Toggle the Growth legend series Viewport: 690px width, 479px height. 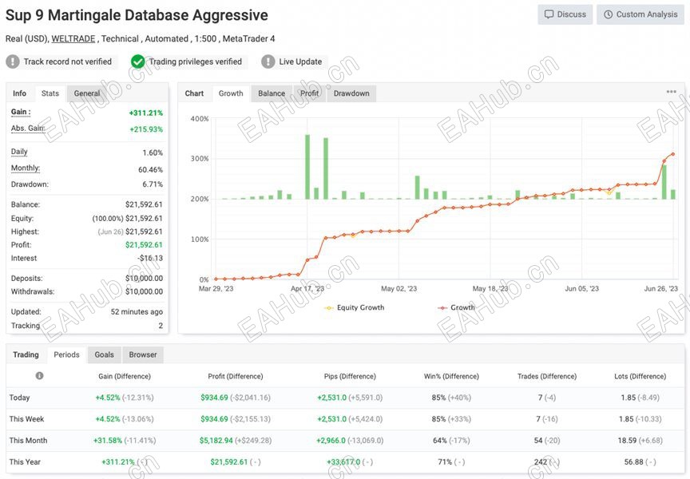point(456,307)
